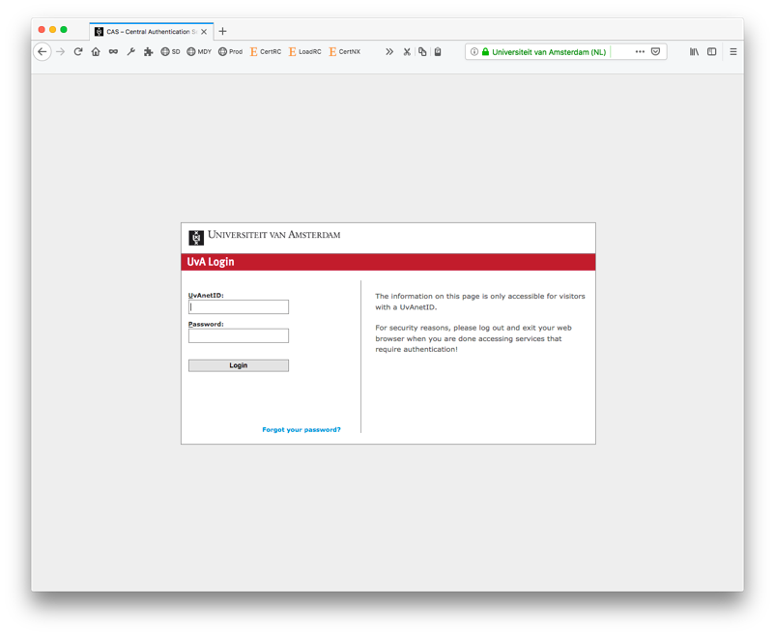Open a new tab with plus button
Image resolution: width=775 pixels, height=636 pixels.
(x=222, y=31)
